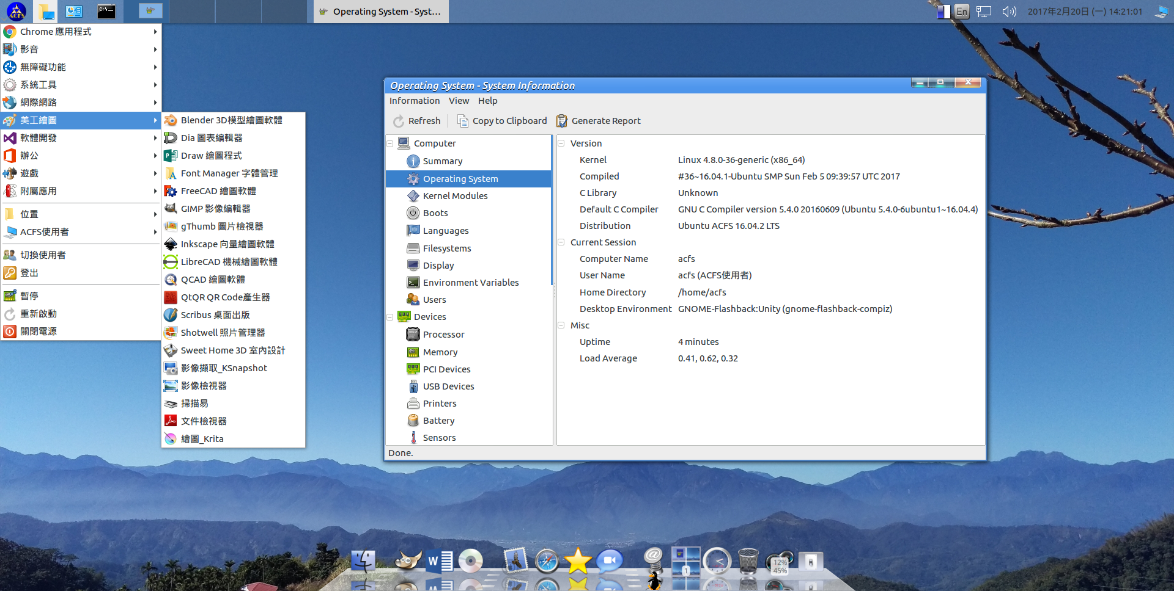Open the View menu
The width and height of the screenshot is (1174, 591).
459,101
